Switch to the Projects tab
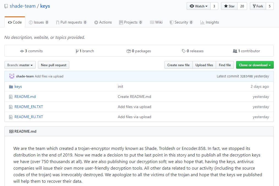The width and height of the screenshot is (279, 186). [x=131, y=22]
